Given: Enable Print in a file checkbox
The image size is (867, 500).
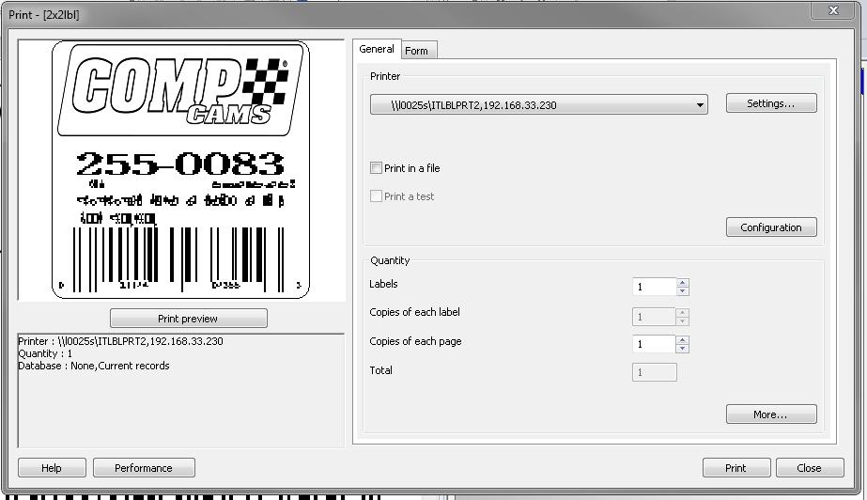Looking at the screenshot, I should coord(376,167).
